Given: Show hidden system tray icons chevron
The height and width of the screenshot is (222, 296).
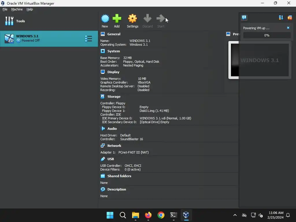Looking at the screenshot, I should 235,215.
